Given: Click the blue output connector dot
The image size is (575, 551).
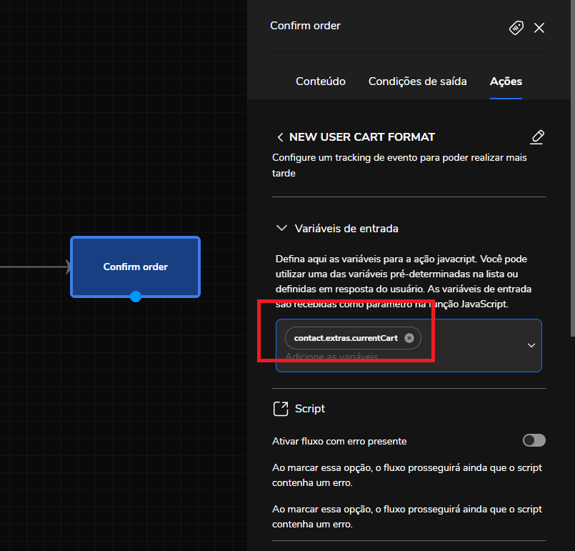Looking at the screenshot, I should 136,297.
